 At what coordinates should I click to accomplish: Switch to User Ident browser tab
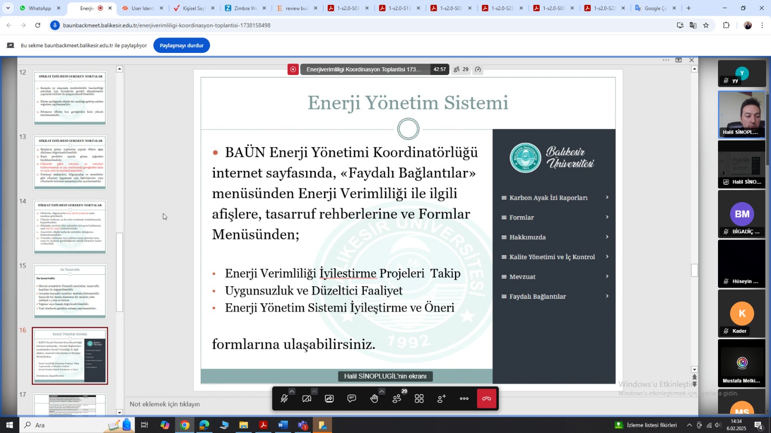click(142, 8)
